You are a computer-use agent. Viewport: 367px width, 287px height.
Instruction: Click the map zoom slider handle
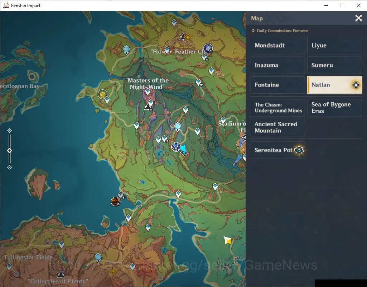pyautogui.click(x=9, y=151)
